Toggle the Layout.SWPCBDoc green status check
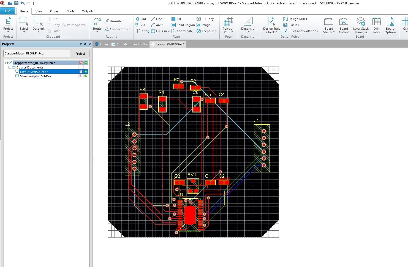The image size is (408, 267). (86, 71)
